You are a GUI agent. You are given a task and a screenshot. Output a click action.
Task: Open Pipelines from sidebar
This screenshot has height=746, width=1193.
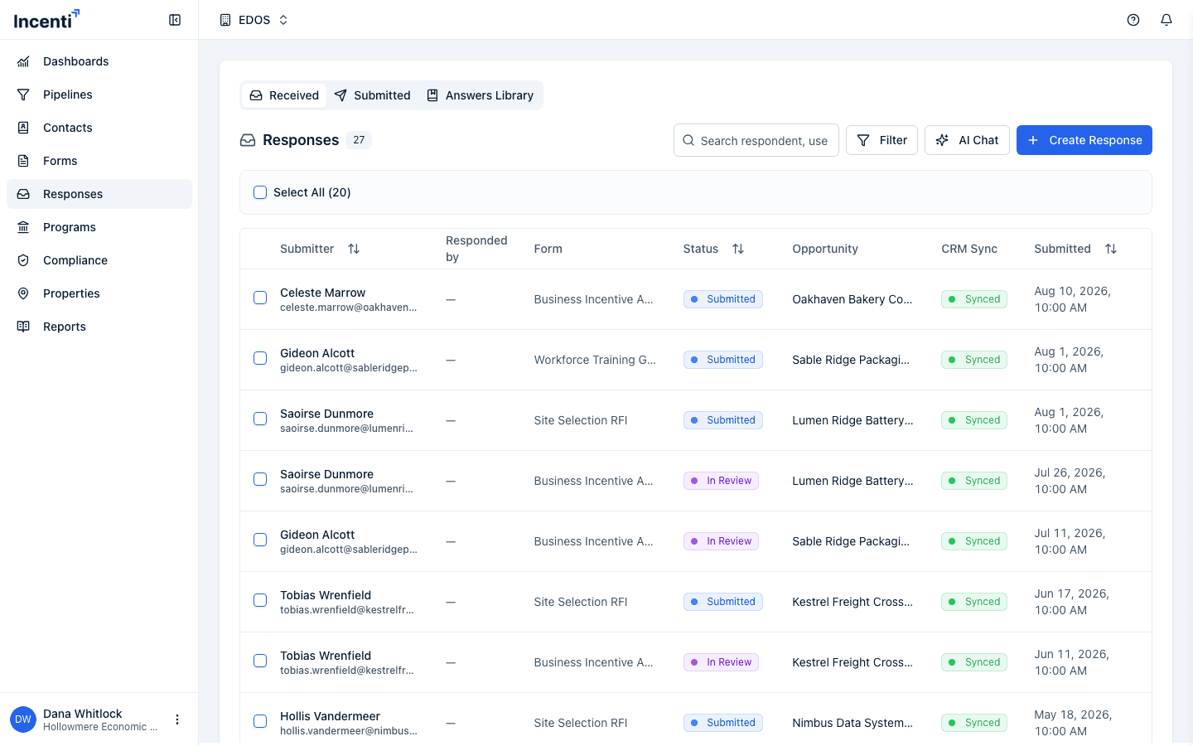tap(99, 94)
